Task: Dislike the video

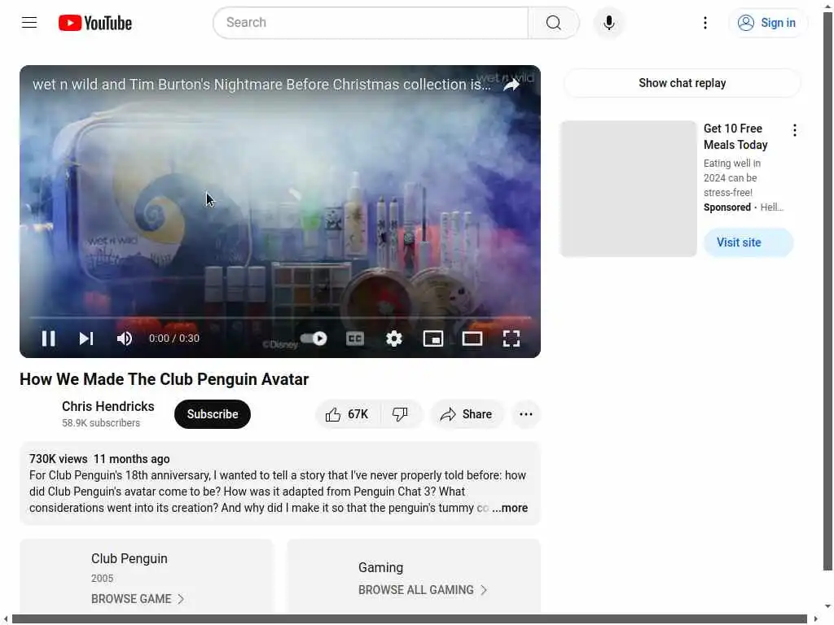Action: point(401,414)
